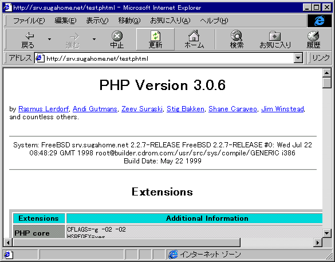Open the ファイル(F) menu
335x262 pixels.
pyautogui.click(x=29, y=21)
